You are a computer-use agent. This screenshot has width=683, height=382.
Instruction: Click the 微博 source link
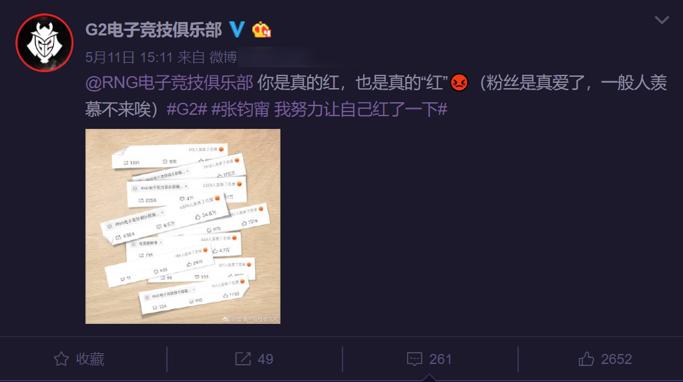(223, 57)
